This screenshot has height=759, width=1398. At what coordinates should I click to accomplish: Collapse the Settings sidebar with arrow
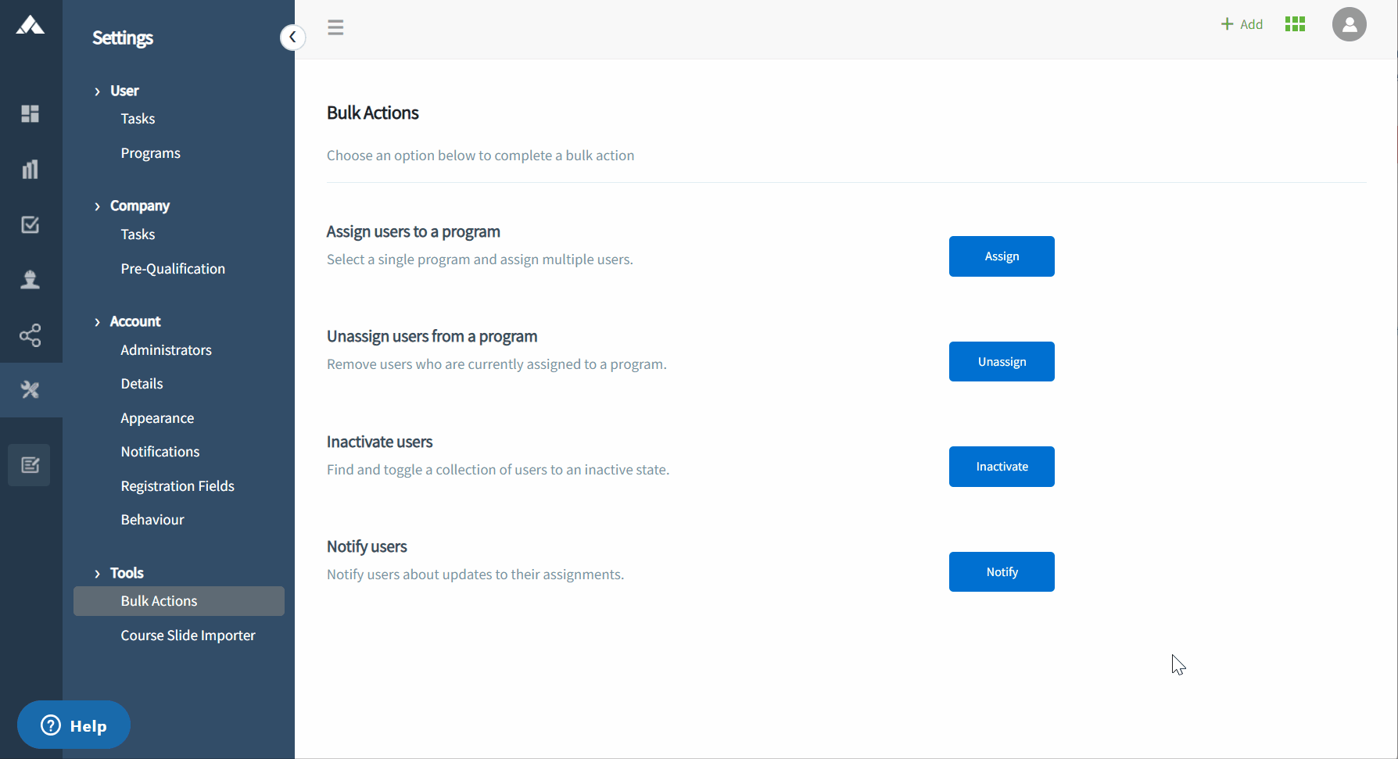tap(292, 37)
